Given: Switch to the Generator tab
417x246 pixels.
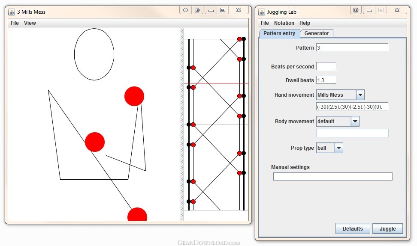Looking at the screenshot, I should [317, 33].
